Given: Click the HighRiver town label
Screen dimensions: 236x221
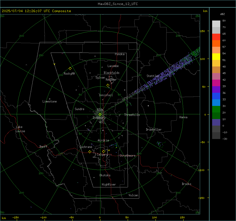Looking at the screenshot, I should (x=109, y=184).
